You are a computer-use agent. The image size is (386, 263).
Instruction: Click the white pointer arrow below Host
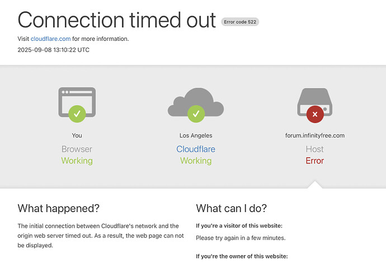pos(315,185)
